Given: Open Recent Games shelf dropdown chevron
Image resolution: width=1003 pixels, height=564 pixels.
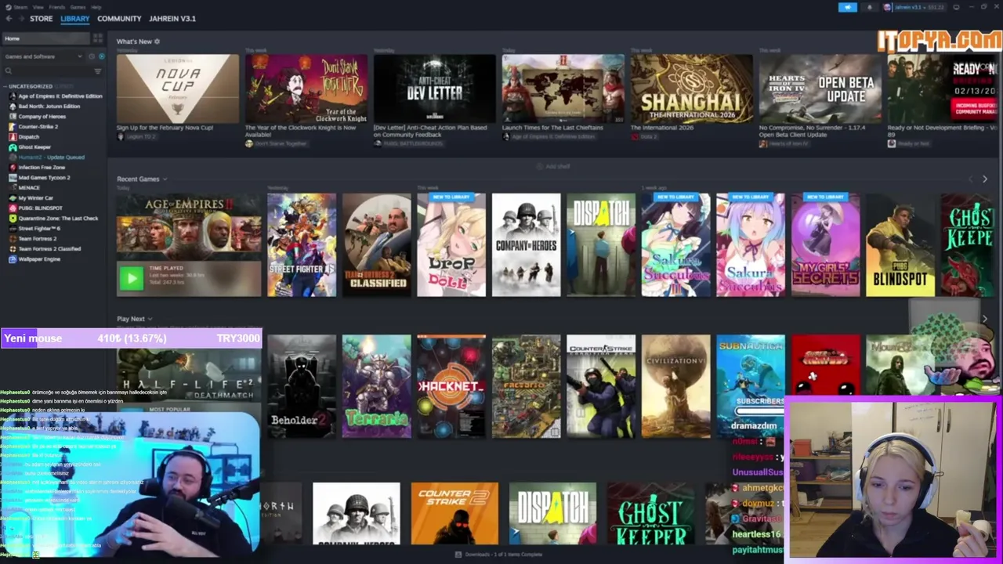Looking at the screenshot, I should pyautogui.click(x=165, y=179).
